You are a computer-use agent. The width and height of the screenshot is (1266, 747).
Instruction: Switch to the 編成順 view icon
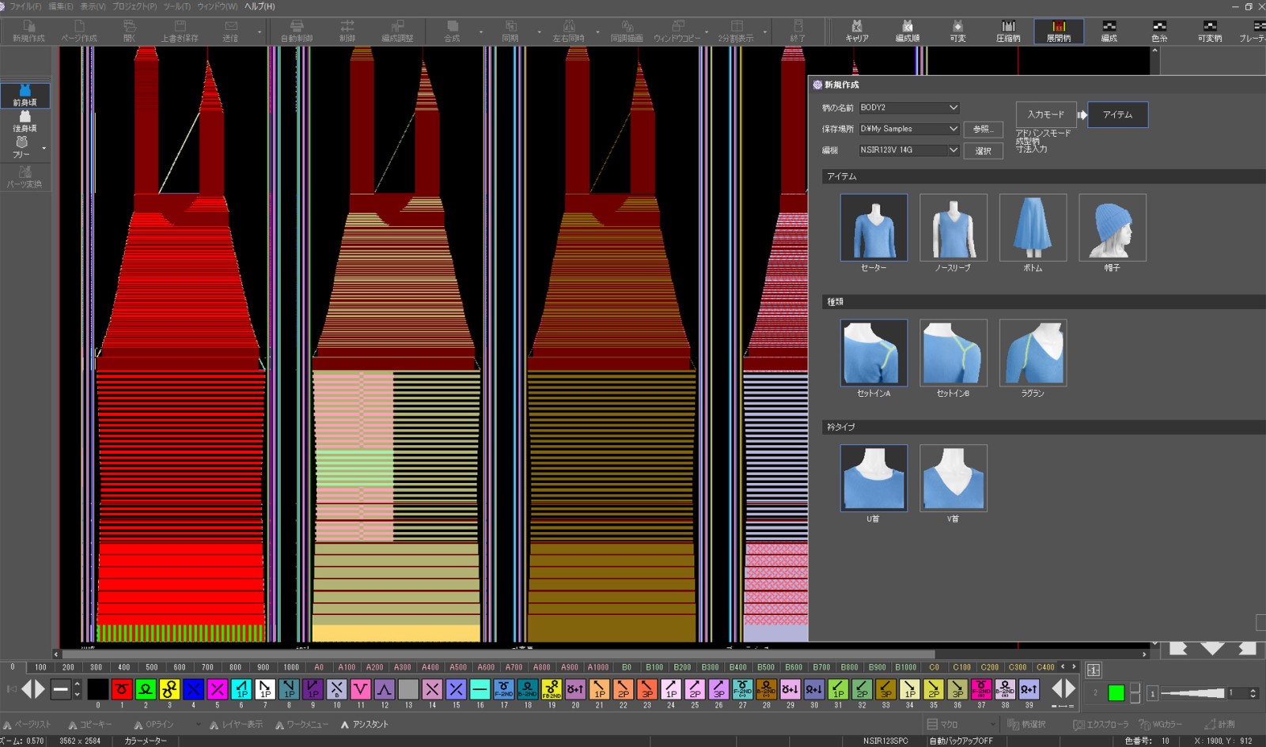point(908,31)
